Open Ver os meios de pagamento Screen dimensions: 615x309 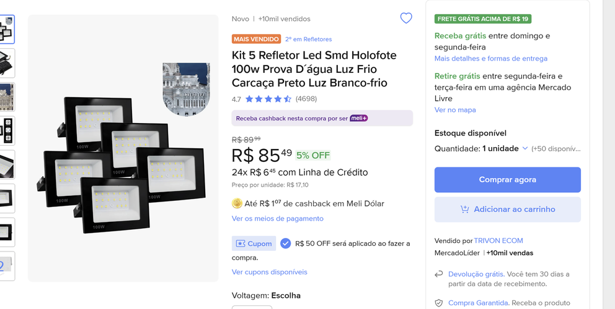click(x=278, y=218)
